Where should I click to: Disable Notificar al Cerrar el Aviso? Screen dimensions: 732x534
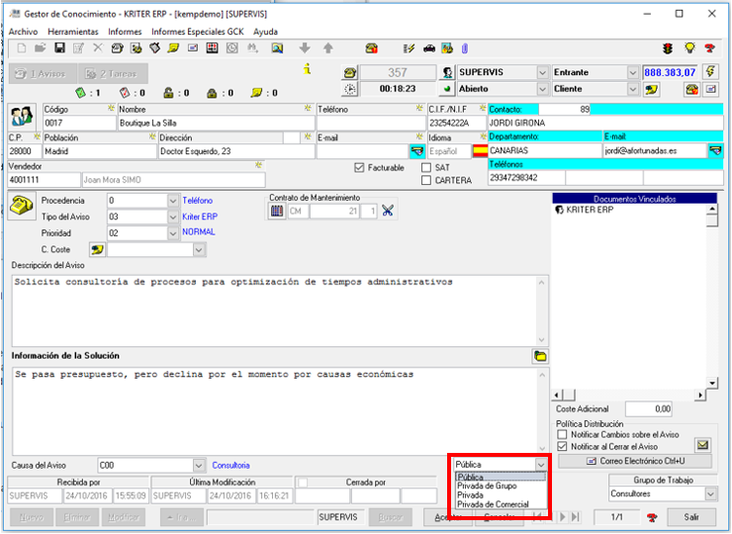563,447
